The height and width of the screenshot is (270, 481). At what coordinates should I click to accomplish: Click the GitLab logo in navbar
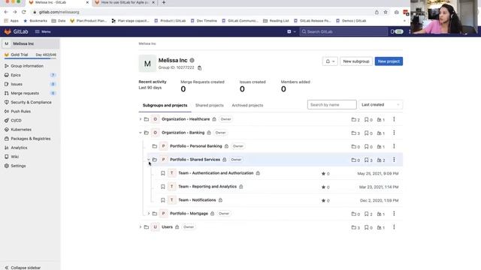16,31
